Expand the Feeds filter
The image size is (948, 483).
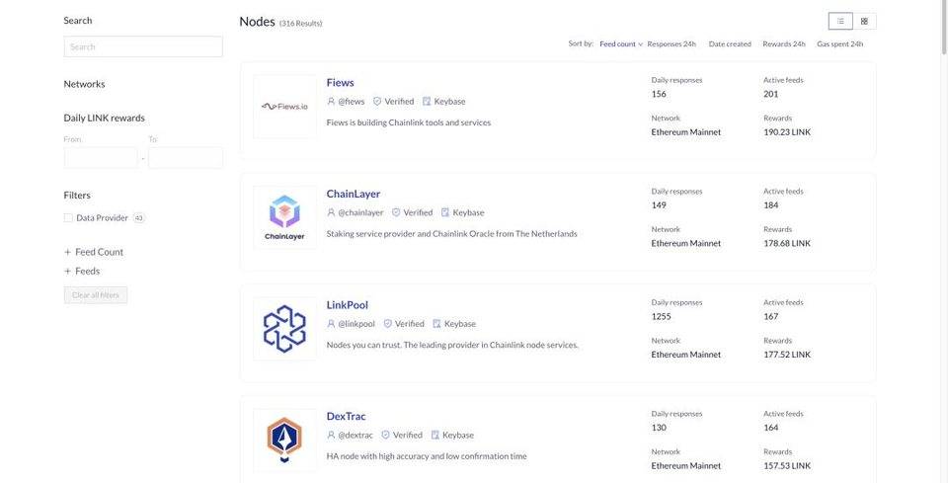click(82, 272)
